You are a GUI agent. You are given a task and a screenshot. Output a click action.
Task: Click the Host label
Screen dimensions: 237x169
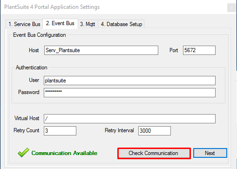(x=34, y=50)
